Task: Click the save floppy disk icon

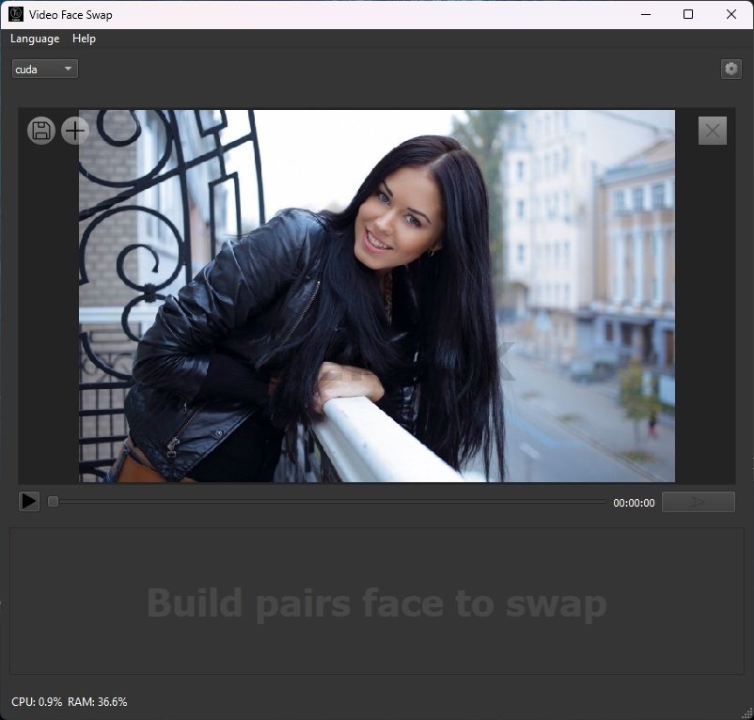Action: tap(41, 131)
